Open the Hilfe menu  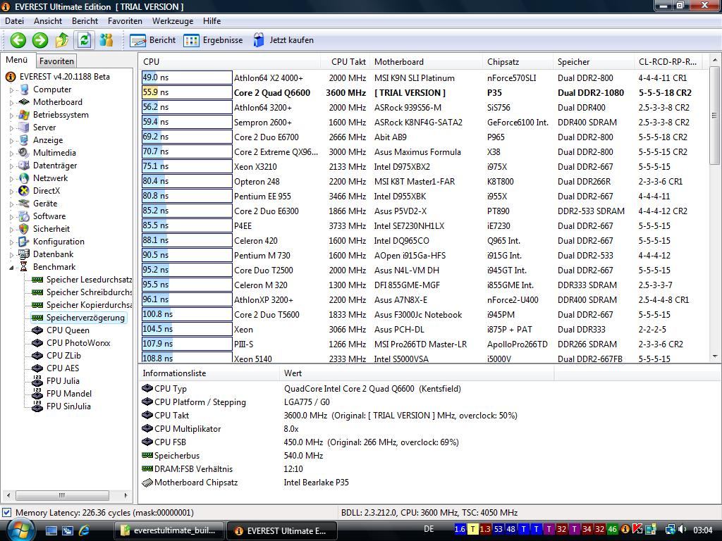[212, 20]
